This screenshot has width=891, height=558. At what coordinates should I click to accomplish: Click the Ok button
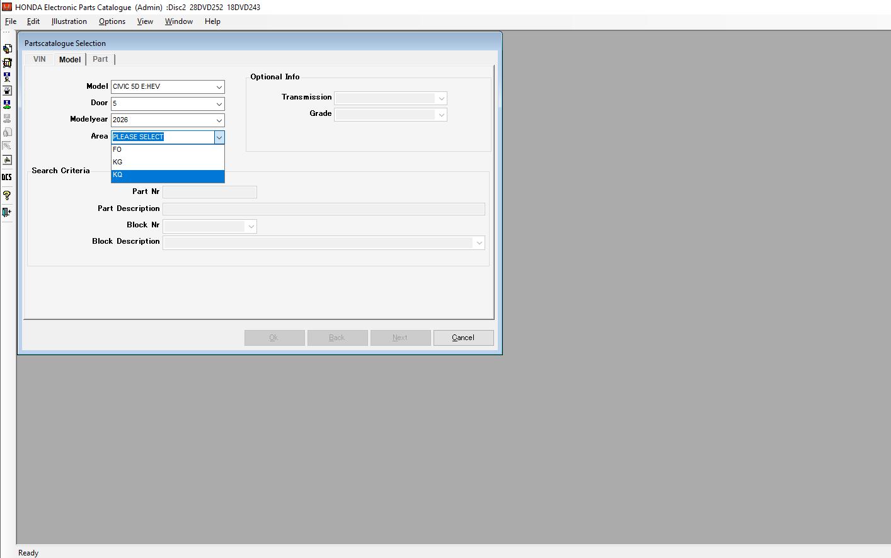point(274,338)
